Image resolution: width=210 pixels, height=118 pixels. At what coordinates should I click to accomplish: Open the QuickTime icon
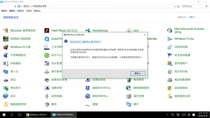pyautogui.click(x=47, y=39)
